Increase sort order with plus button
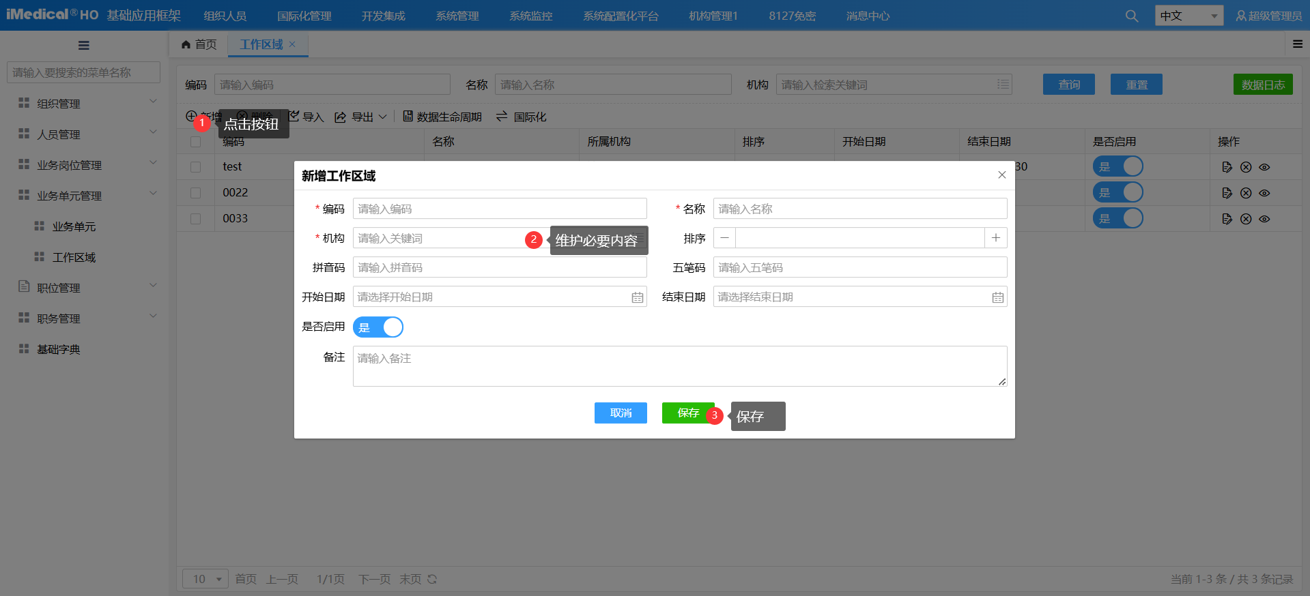Screen dimensions: 1310x596 point(995,238)
